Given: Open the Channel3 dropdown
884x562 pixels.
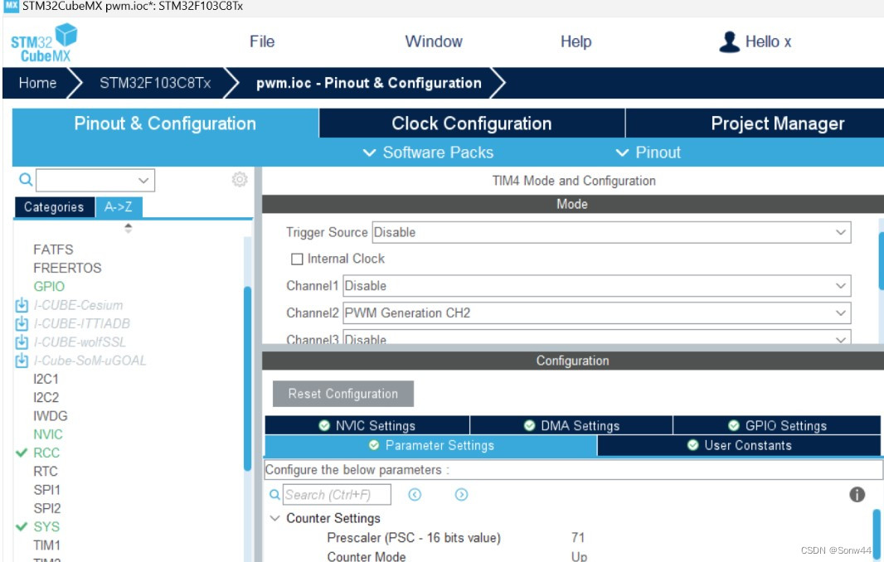Looking at the screenshot, I should 596,338.
